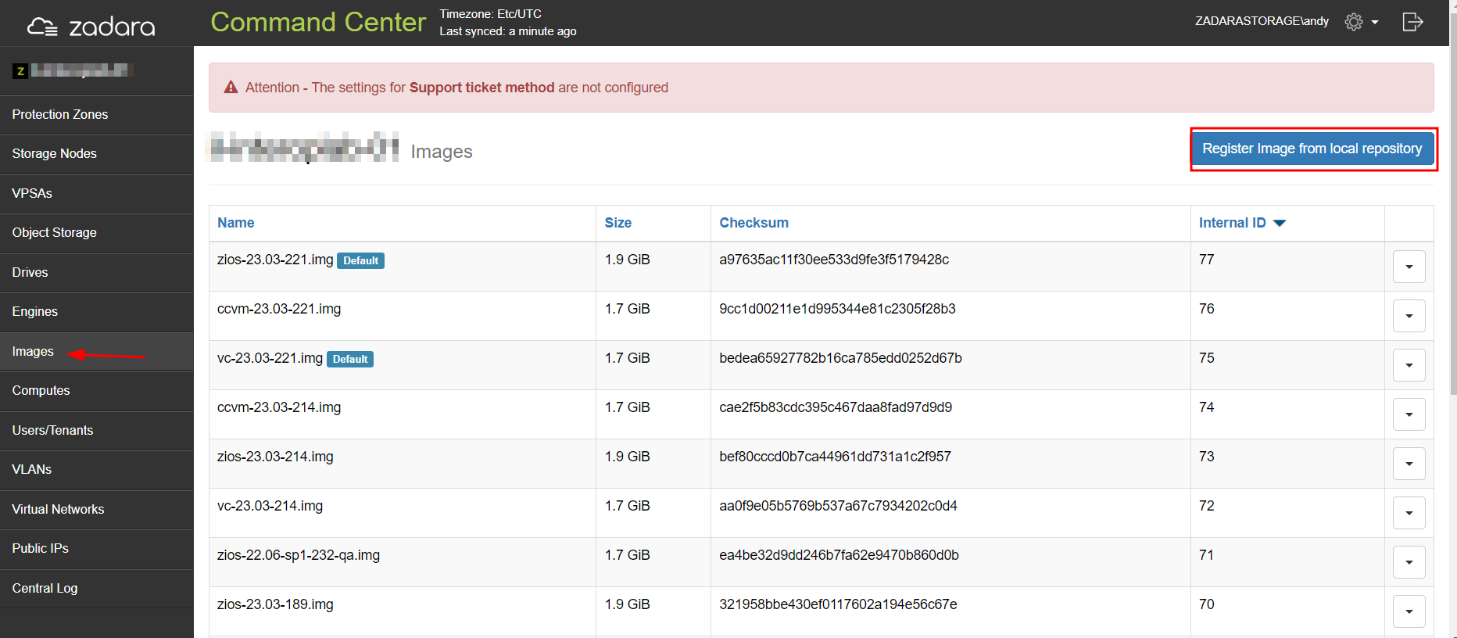This screenshot has width=1457, height=638.
Task: Click the logout icon
Action: 1412,22
